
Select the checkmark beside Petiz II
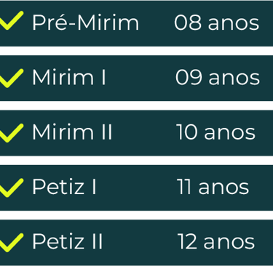(11, 243)
